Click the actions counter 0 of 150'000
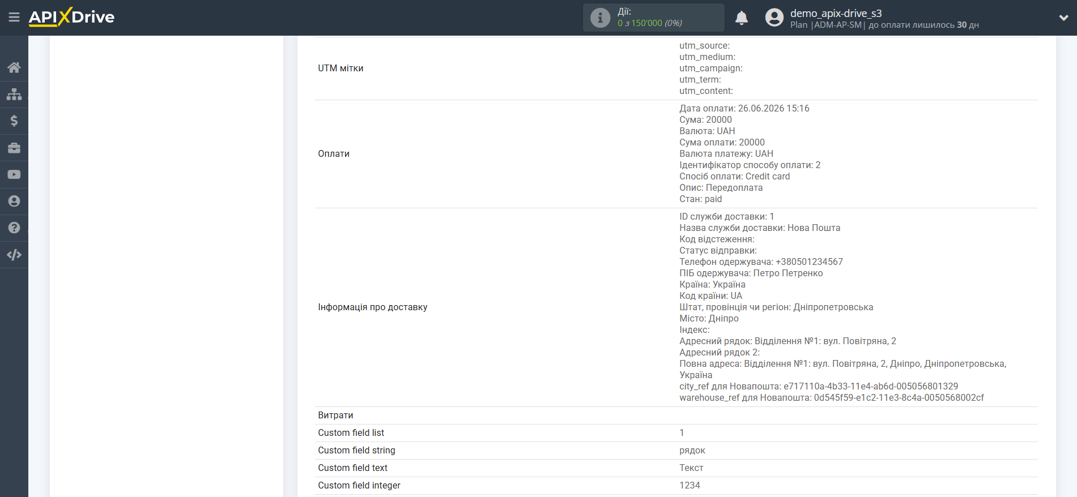This screenshot has height=497, width=1077. pyautogui.click(x=649, y=23)
